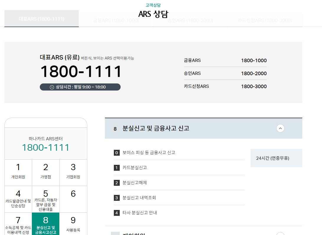
Task: Click keypad button 6
Action: [73, 199]
